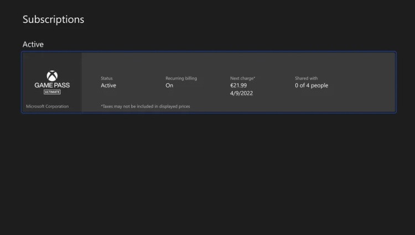The image size is (415, 235).
Task: Click the Recurring billing label
Action: (181, 79)
